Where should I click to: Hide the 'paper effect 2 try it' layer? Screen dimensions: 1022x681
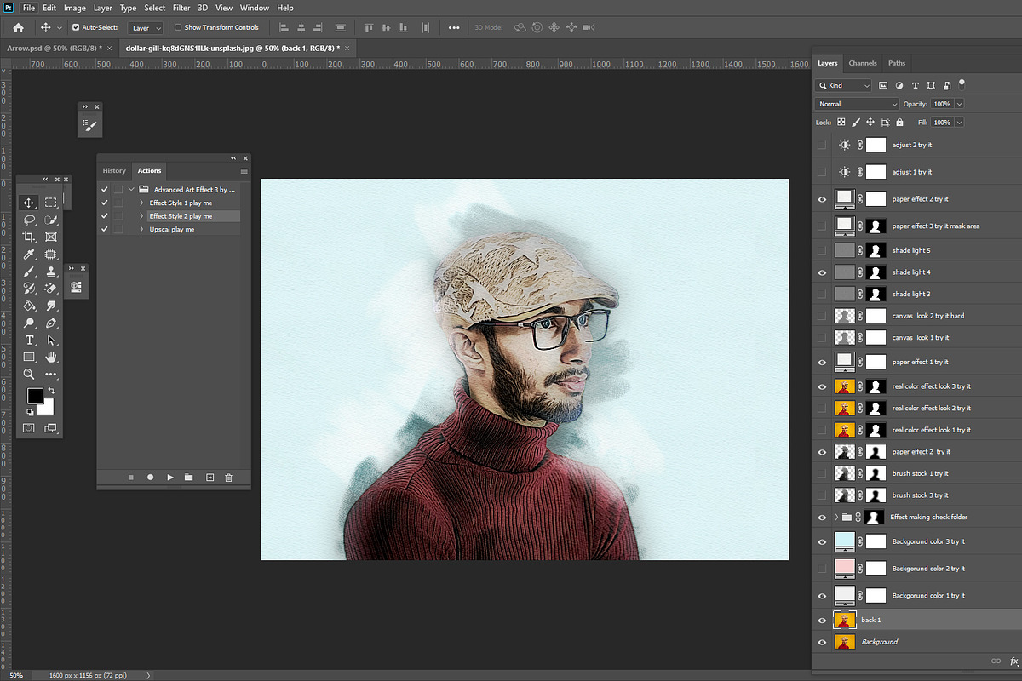[822, 199]
